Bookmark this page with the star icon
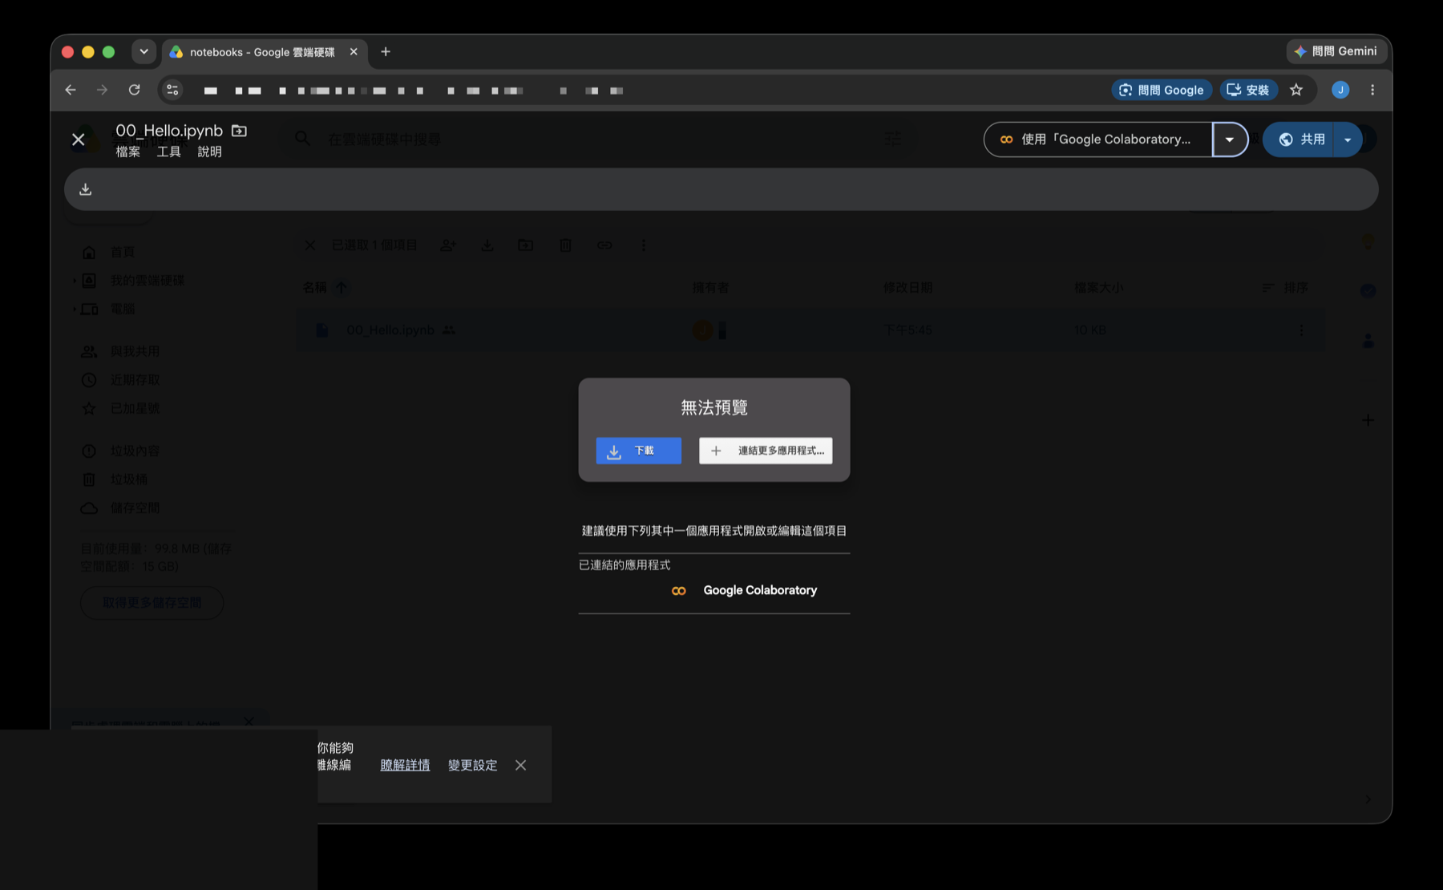 (x=1296, y=90)
